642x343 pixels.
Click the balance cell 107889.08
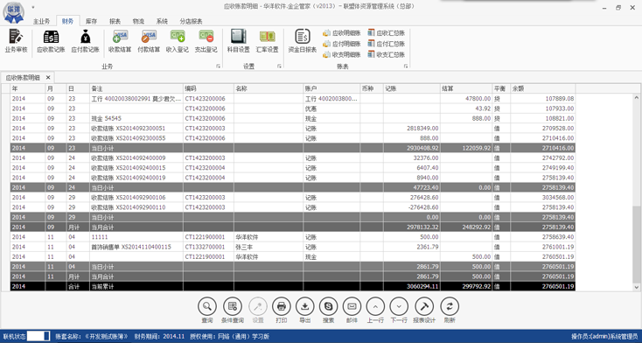(542, 99)
